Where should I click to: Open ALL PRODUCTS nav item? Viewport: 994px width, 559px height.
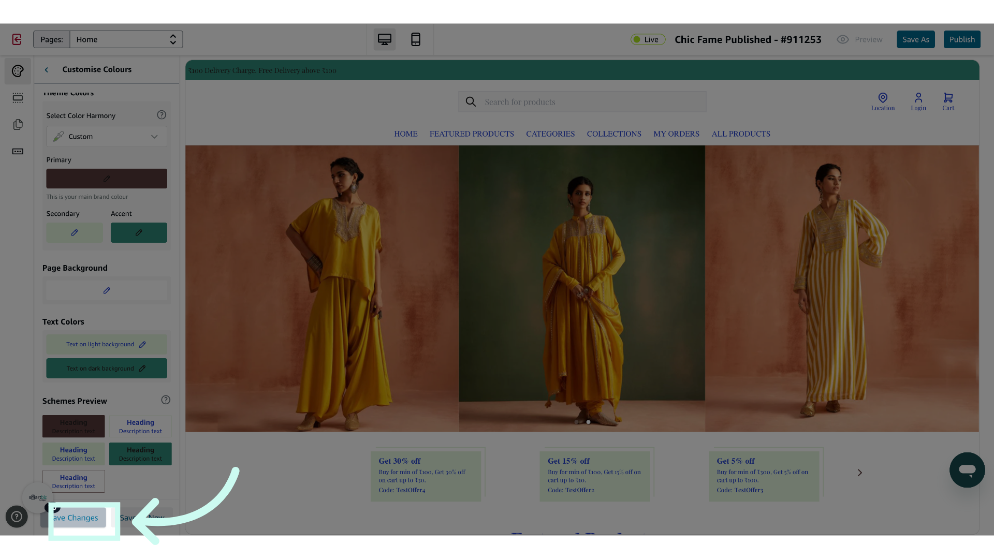point(741,134)
